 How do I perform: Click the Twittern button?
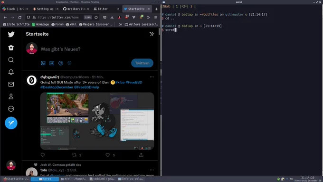[x=142, y=63]
